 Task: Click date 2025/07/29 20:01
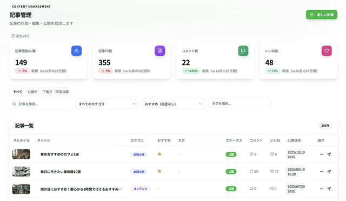(x=296, y=189)
